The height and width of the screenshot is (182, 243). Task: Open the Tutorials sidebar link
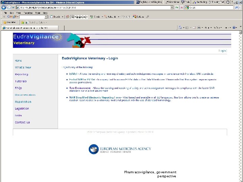21,81
